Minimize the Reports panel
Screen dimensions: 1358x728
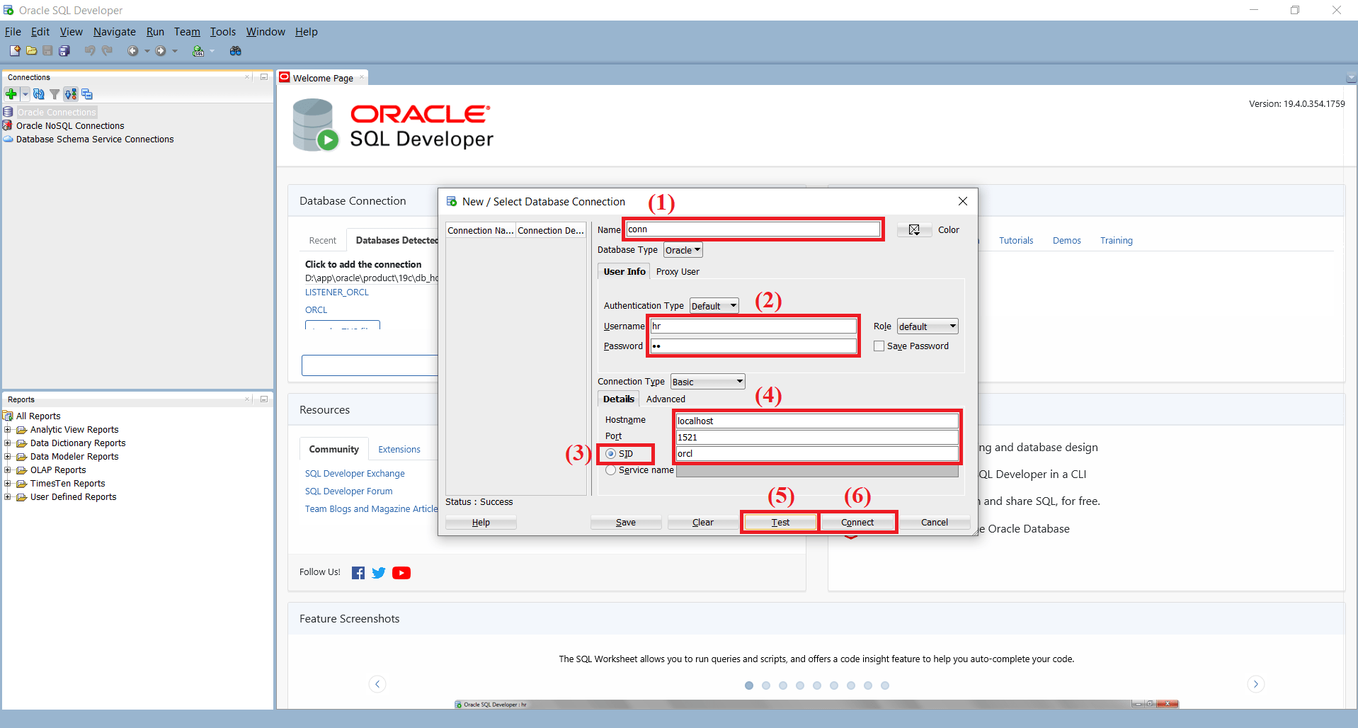pos(264,399)
